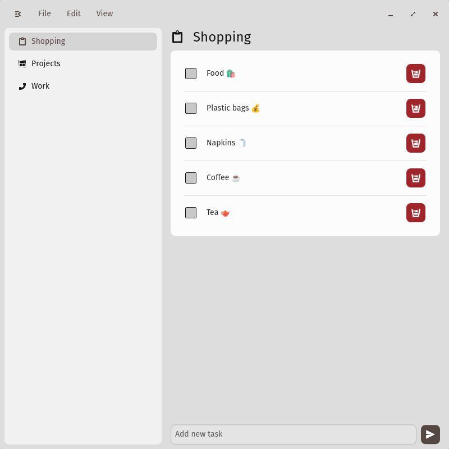Click the Shopping page heading
This screenshot has height=449, width=449.
[x=222, y=37]
